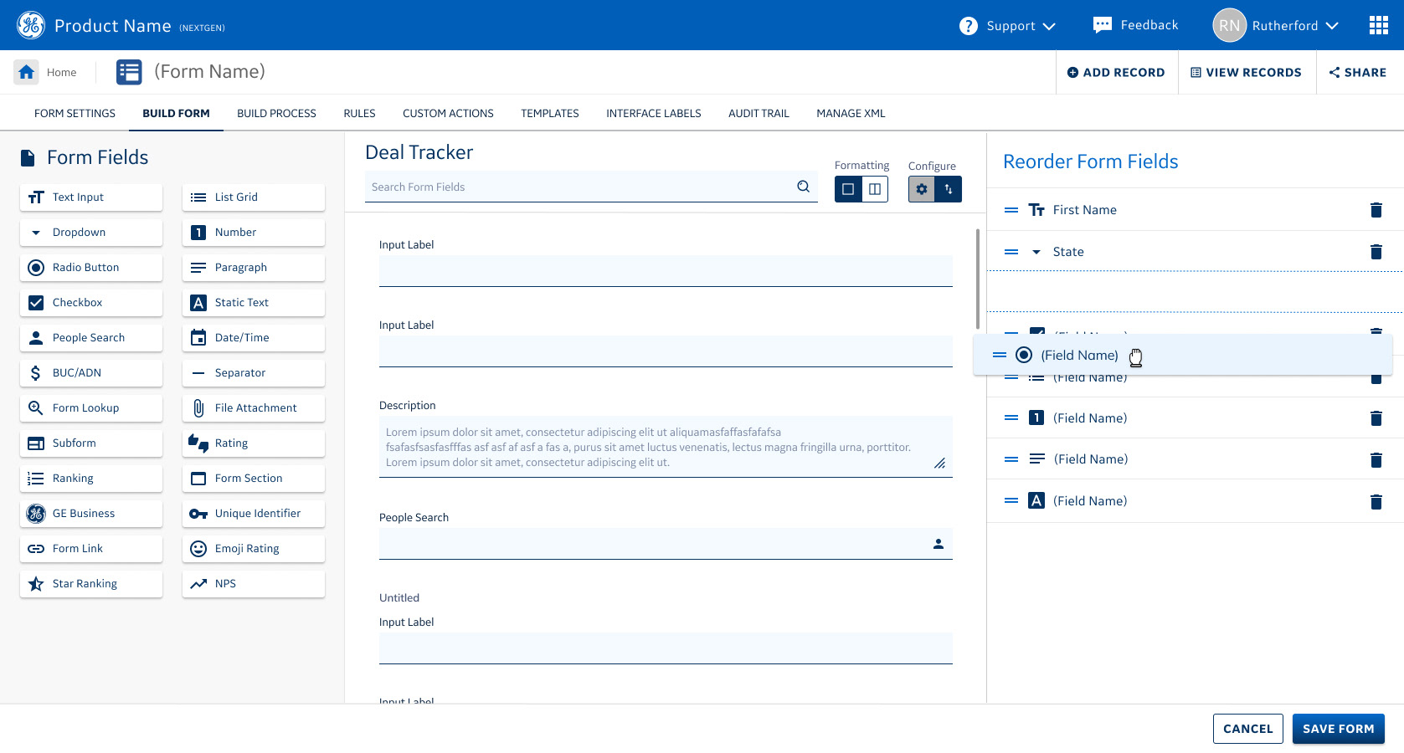This screenshot has width=1404, height=753.
Task: Switch to INTERFACE LABELS tab
Action: [x=653, y=113]
